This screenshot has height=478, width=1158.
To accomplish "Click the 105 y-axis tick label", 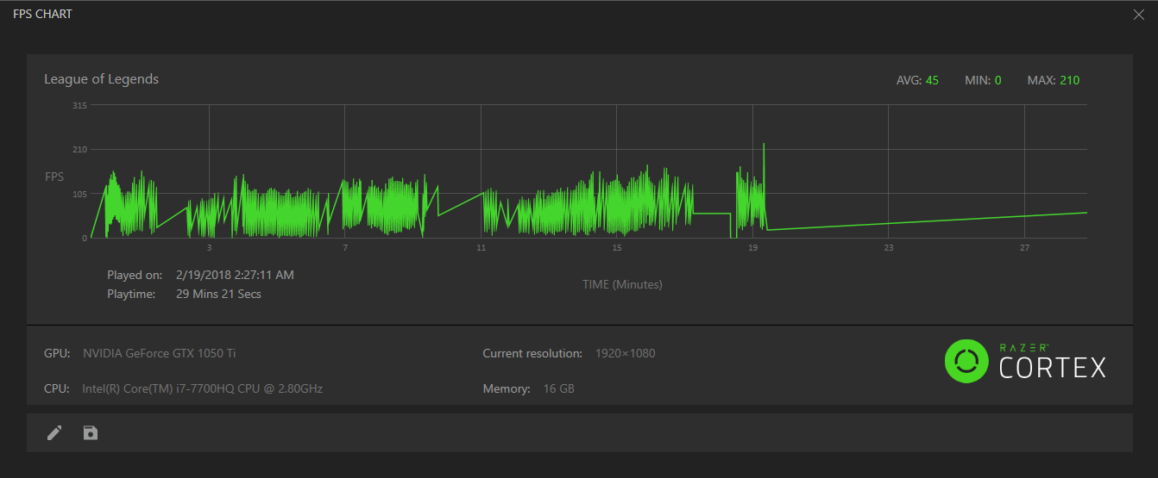I will 79,195.
